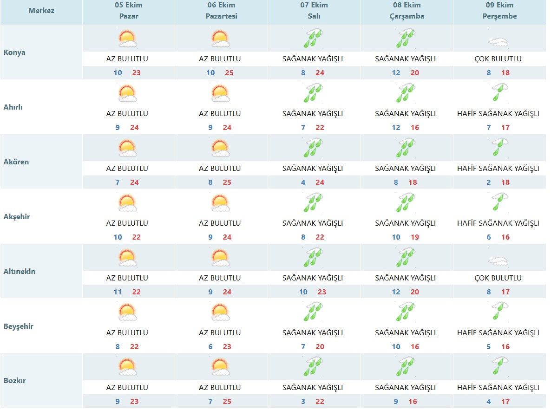Click Konya's partly cloudy icon for 05 Ekim
Viewport: 551px width, 410px height.
(127, 39)
